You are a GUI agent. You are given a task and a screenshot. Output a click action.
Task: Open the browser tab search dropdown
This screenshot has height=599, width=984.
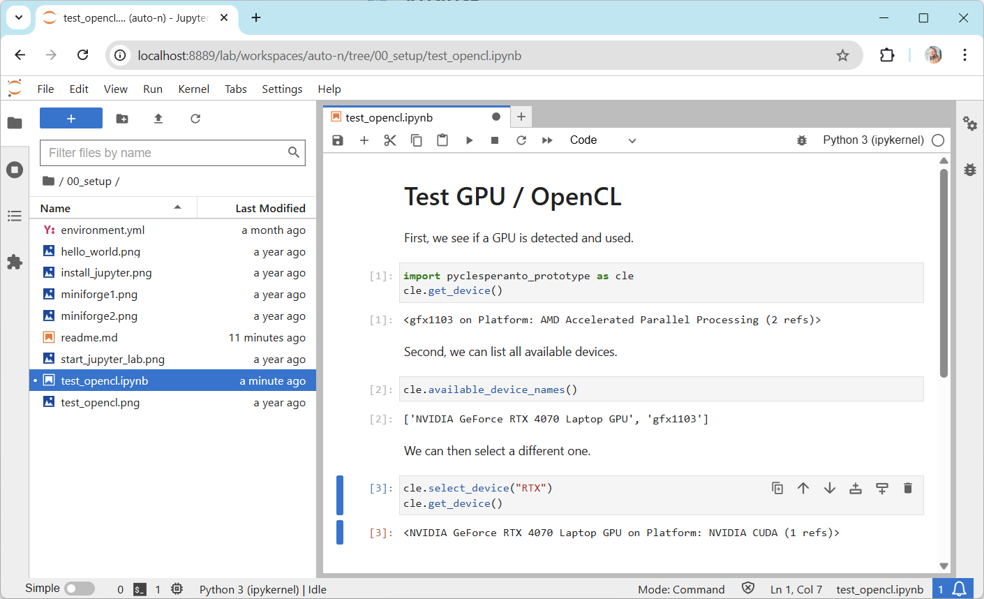click(19, 17)
